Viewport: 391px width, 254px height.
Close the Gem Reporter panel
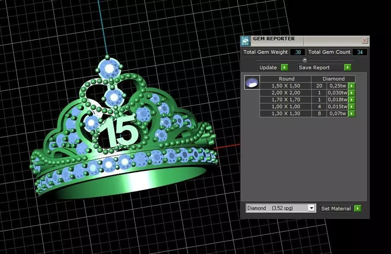365,40
